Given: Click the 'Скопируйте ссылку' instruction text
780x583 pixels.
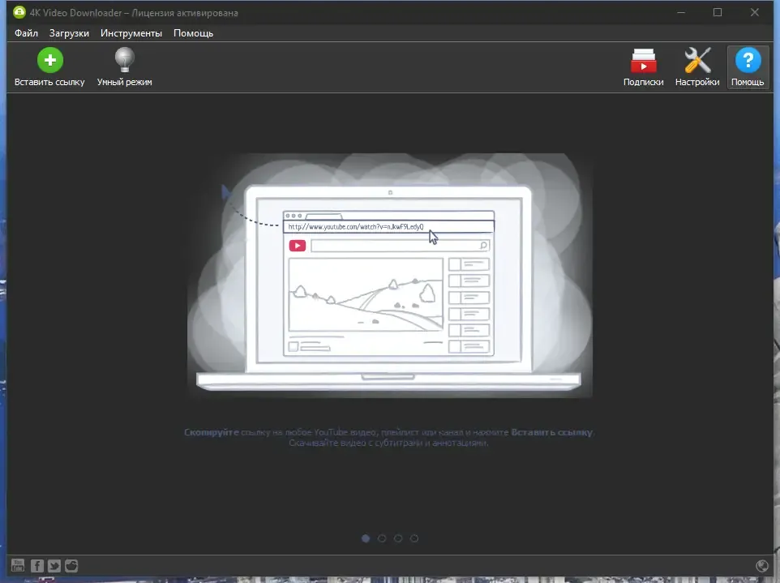Looking at the screenshot, I should tap(388, 432).
